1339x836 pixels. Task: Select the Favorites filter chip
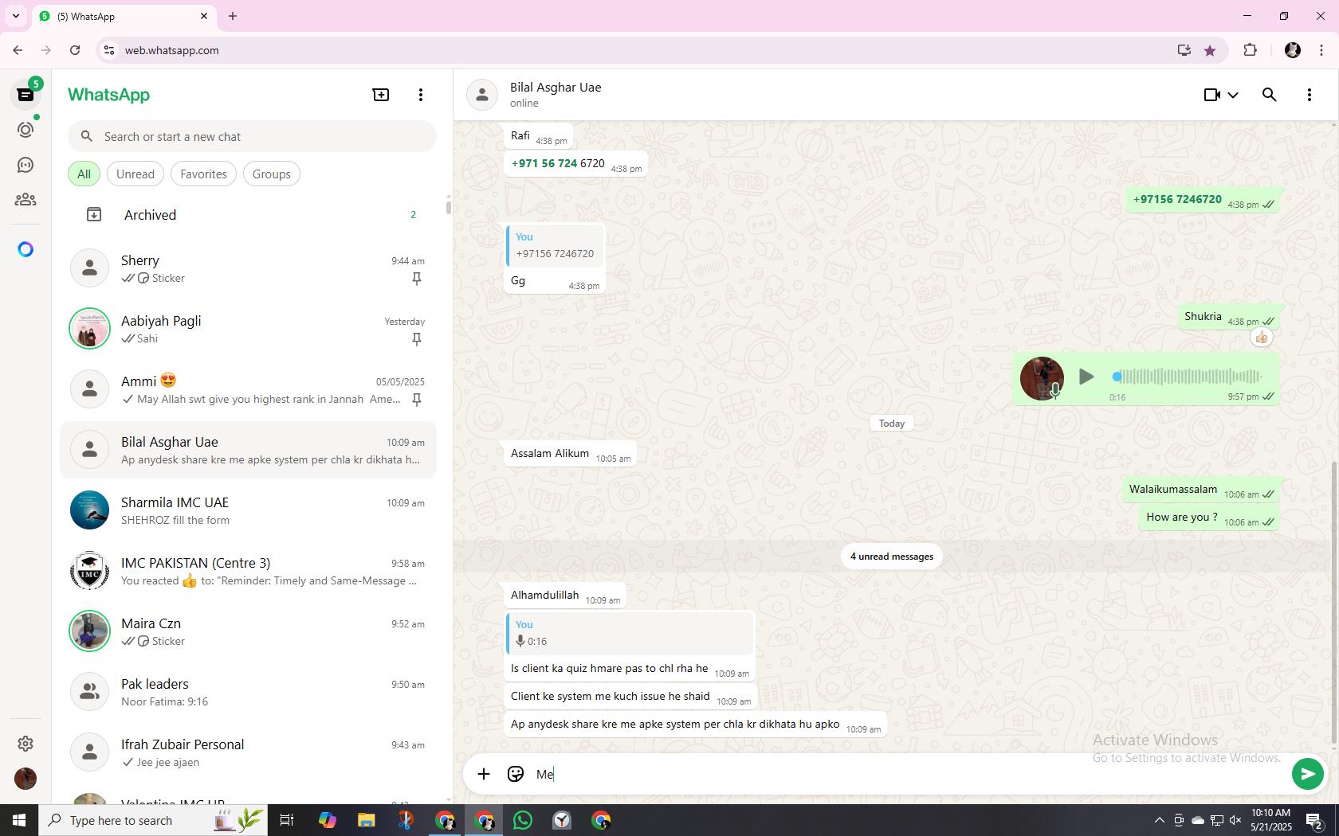(203, 174)
